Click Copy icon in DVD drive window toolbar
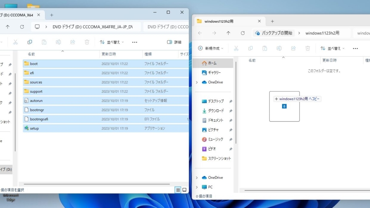Viewport: 370px width, 208px height. (x=30, y=42)
